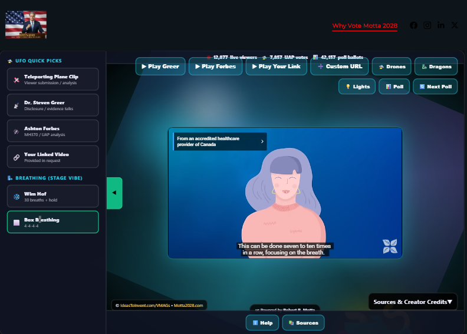Trigger the Drones effect button
Screen dimensions: 467x334
pyautogui.click(x=392, y=67)
